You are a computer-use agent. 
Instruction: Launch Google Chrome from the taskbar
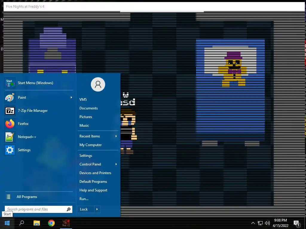[x=51, y=223]
